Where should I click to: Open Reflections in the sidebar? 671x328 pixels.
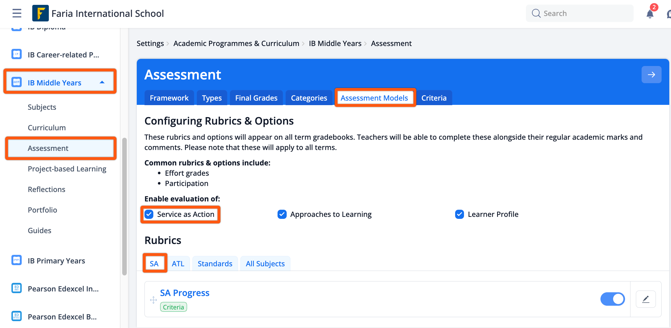(47, 189)
